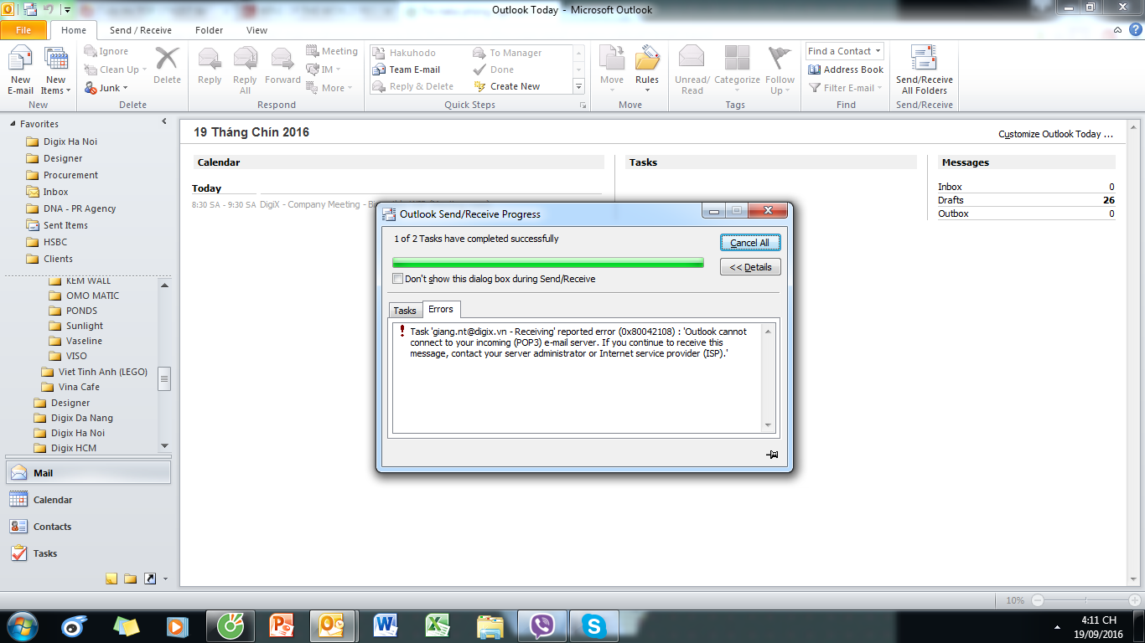The image size is (1145, 643).
Task: Switch to the View tab
Action: point(256,30)
